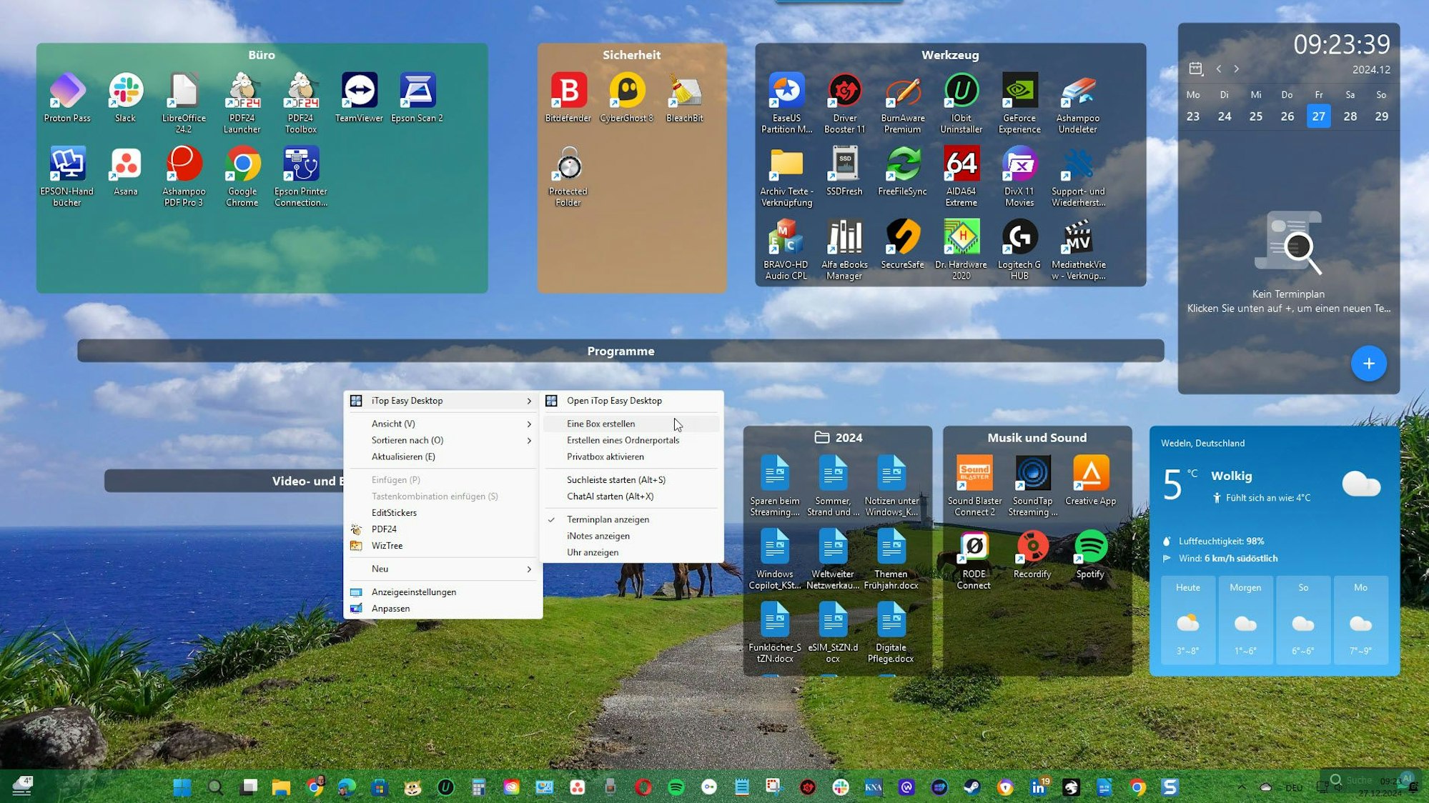Open the Neu submenu
The width and height of the screenshot is (1429, 803).
[378, 569]
